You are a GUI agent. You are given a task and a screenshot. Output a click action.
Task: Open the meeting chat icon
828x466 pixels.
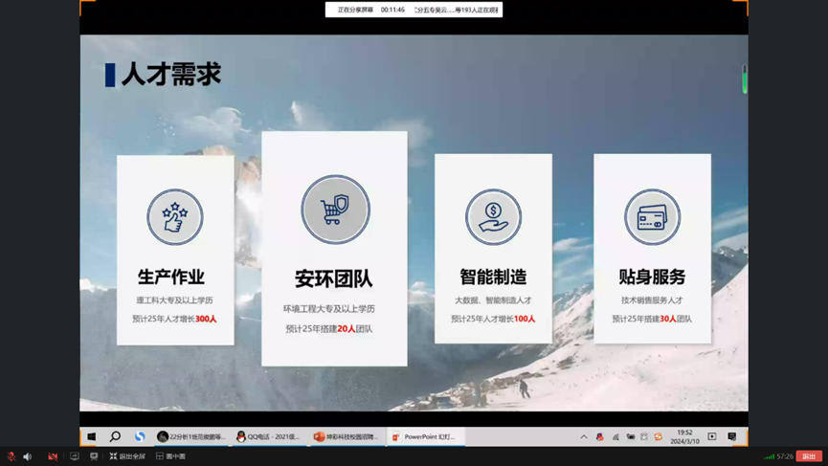94,456
